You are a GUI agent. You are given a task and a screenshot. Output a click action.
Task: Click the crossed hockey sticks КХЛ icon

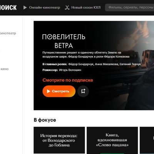click(67, 8)
